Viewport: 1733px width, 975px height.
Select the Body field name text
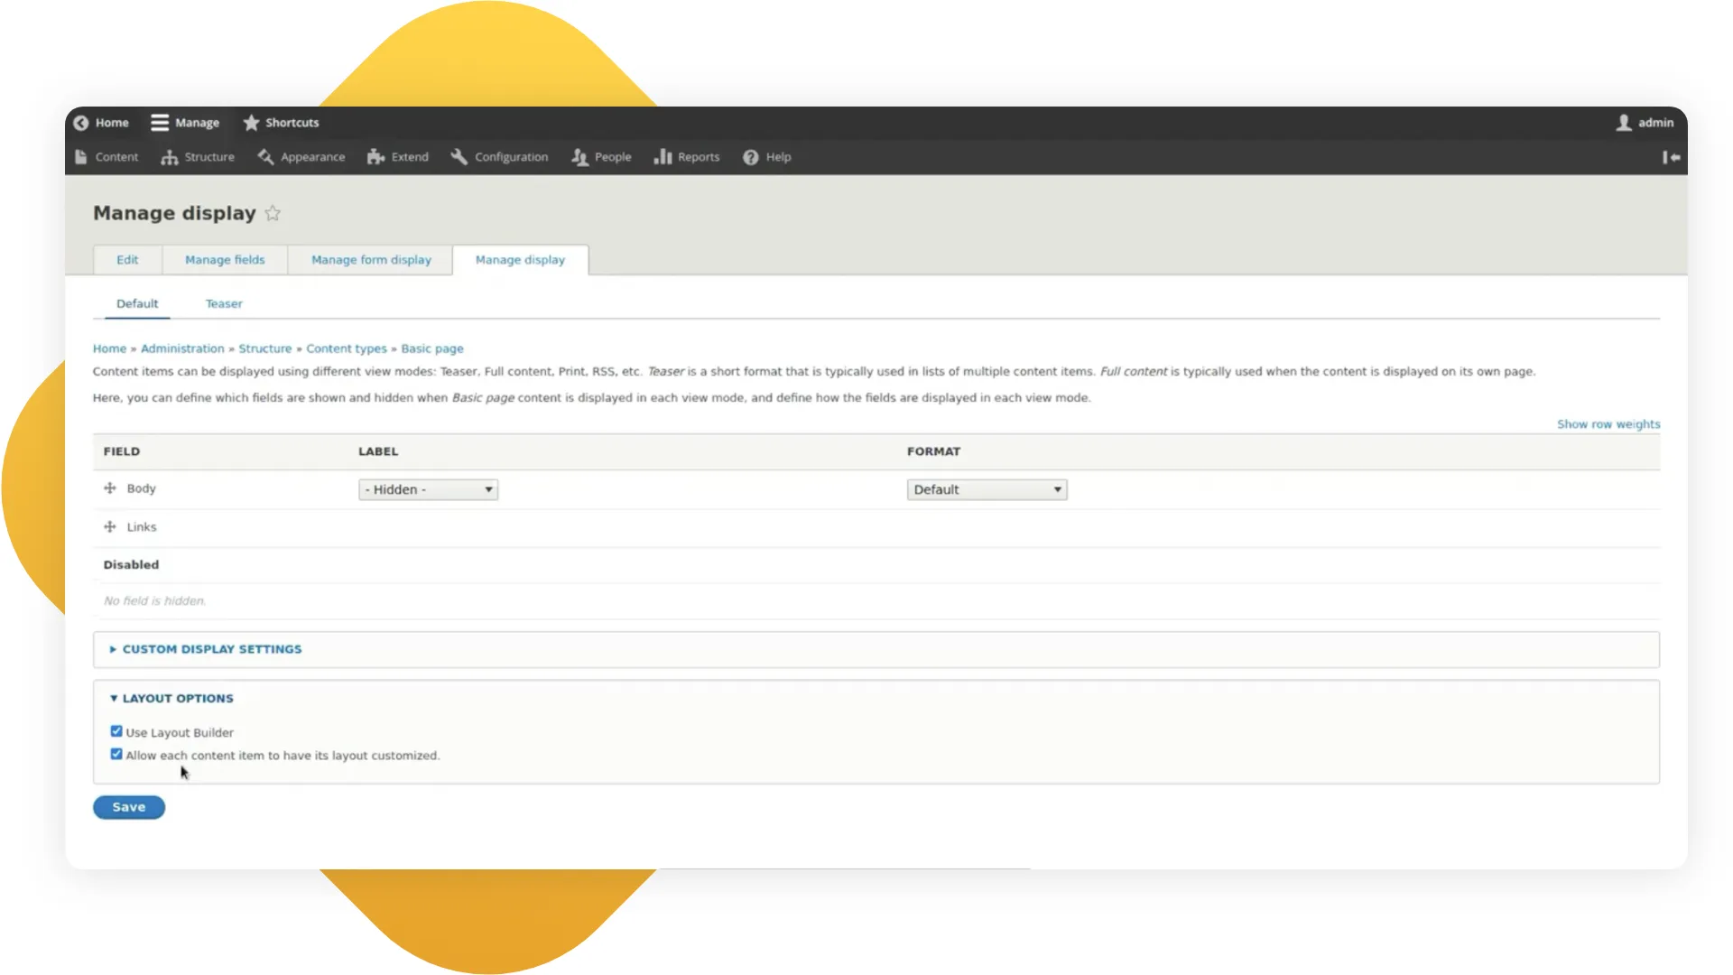point(142,488)
